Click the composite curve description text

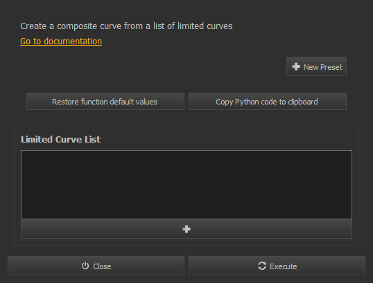[x=126, y=26]
